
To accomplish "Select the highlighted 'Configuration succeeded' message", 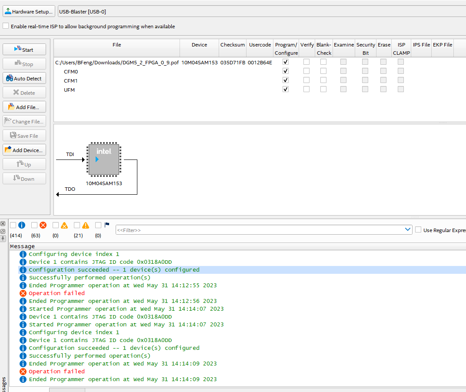I will pyautogui.click(x=114, y=269).
